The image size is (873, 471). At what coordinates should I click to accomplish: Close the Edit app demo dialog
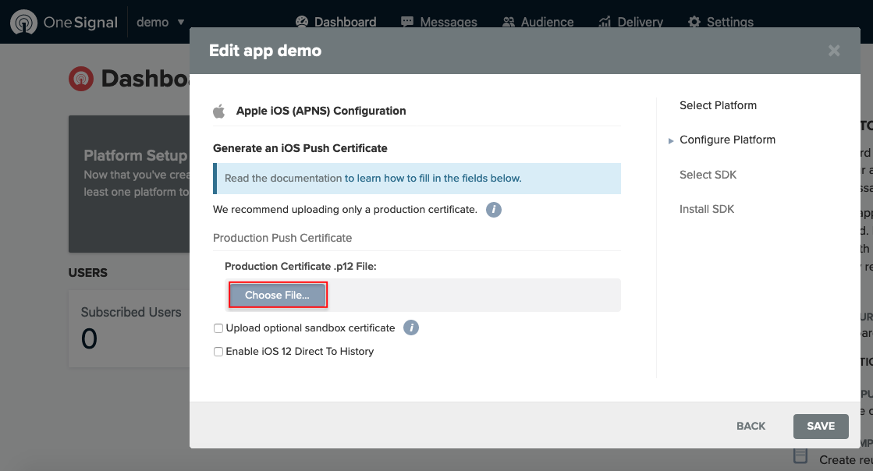coord(834,51)
